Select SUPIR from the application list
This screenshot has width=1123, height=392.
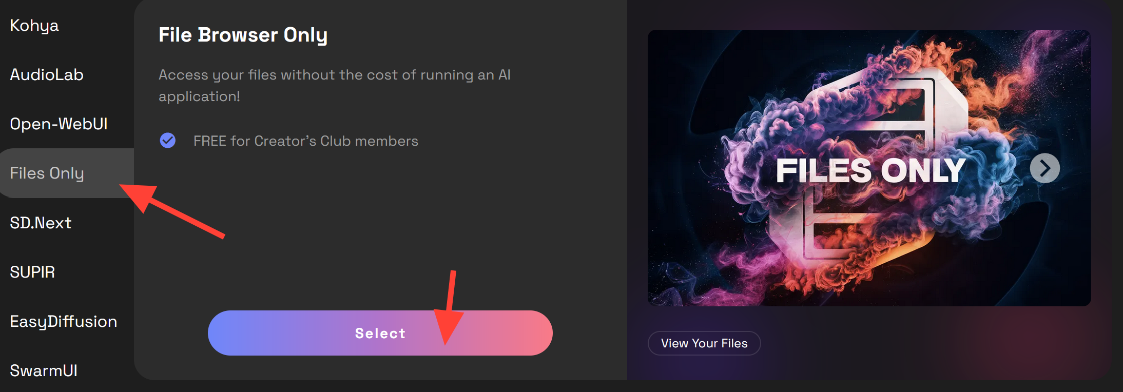(x=32, y=272)
